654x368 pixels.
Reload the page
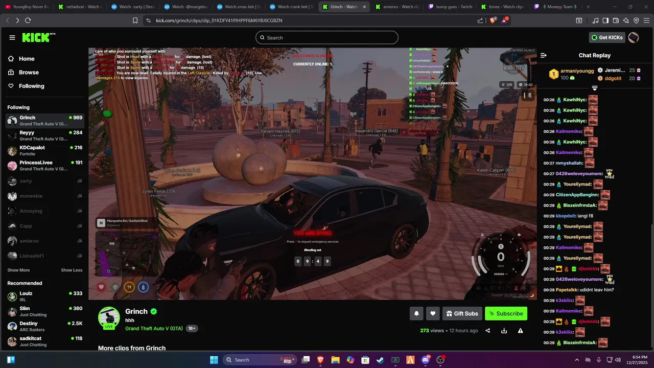28,20
